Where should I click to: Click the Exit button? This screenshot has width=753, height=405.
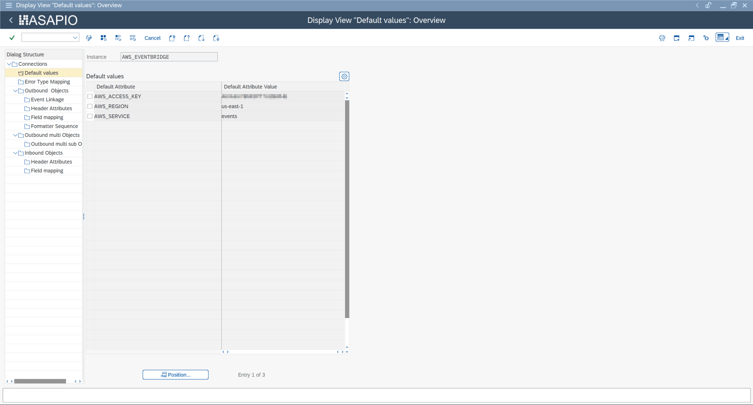pyautogui.click(x=740, y=38)
